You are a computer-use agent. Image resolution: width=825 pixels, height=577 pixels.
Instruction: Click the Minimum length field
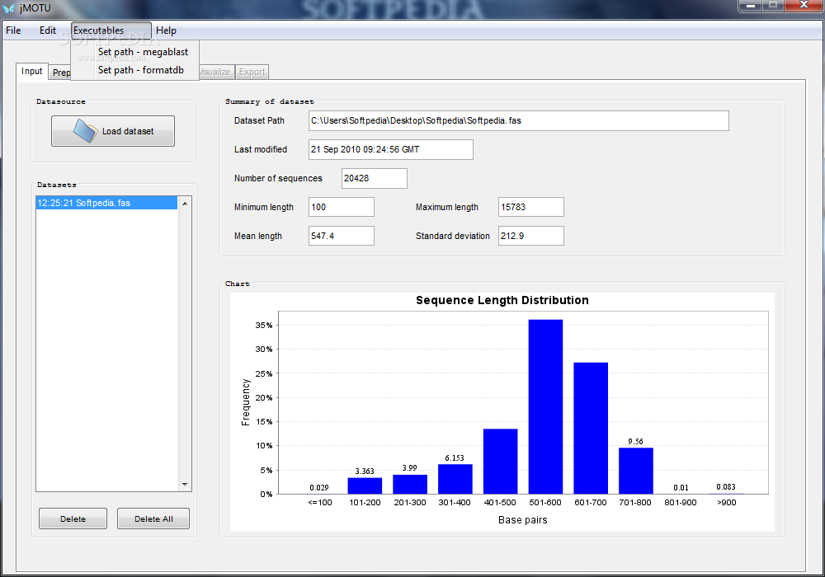pyautogui.click(x=341, y=207)
